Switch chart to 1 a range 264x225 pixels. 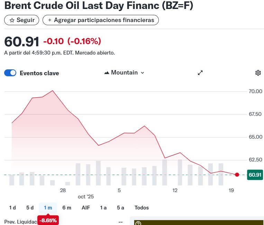pyautogui.click(x=103, y=208)
